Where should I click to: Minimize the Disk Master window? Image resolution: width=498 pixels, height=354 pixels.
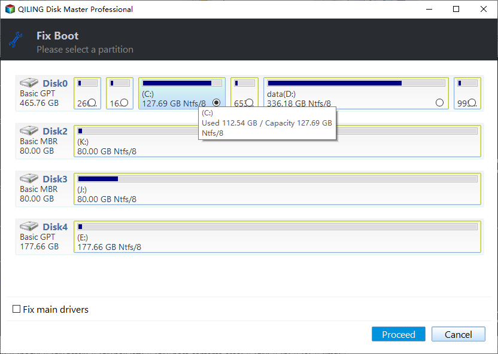pos(429,9)
